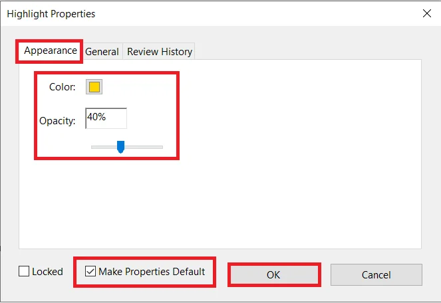The width and height of the screenshot is (441, 303).
Task: Close the Highlight Properties dialog
Action: 426,13
